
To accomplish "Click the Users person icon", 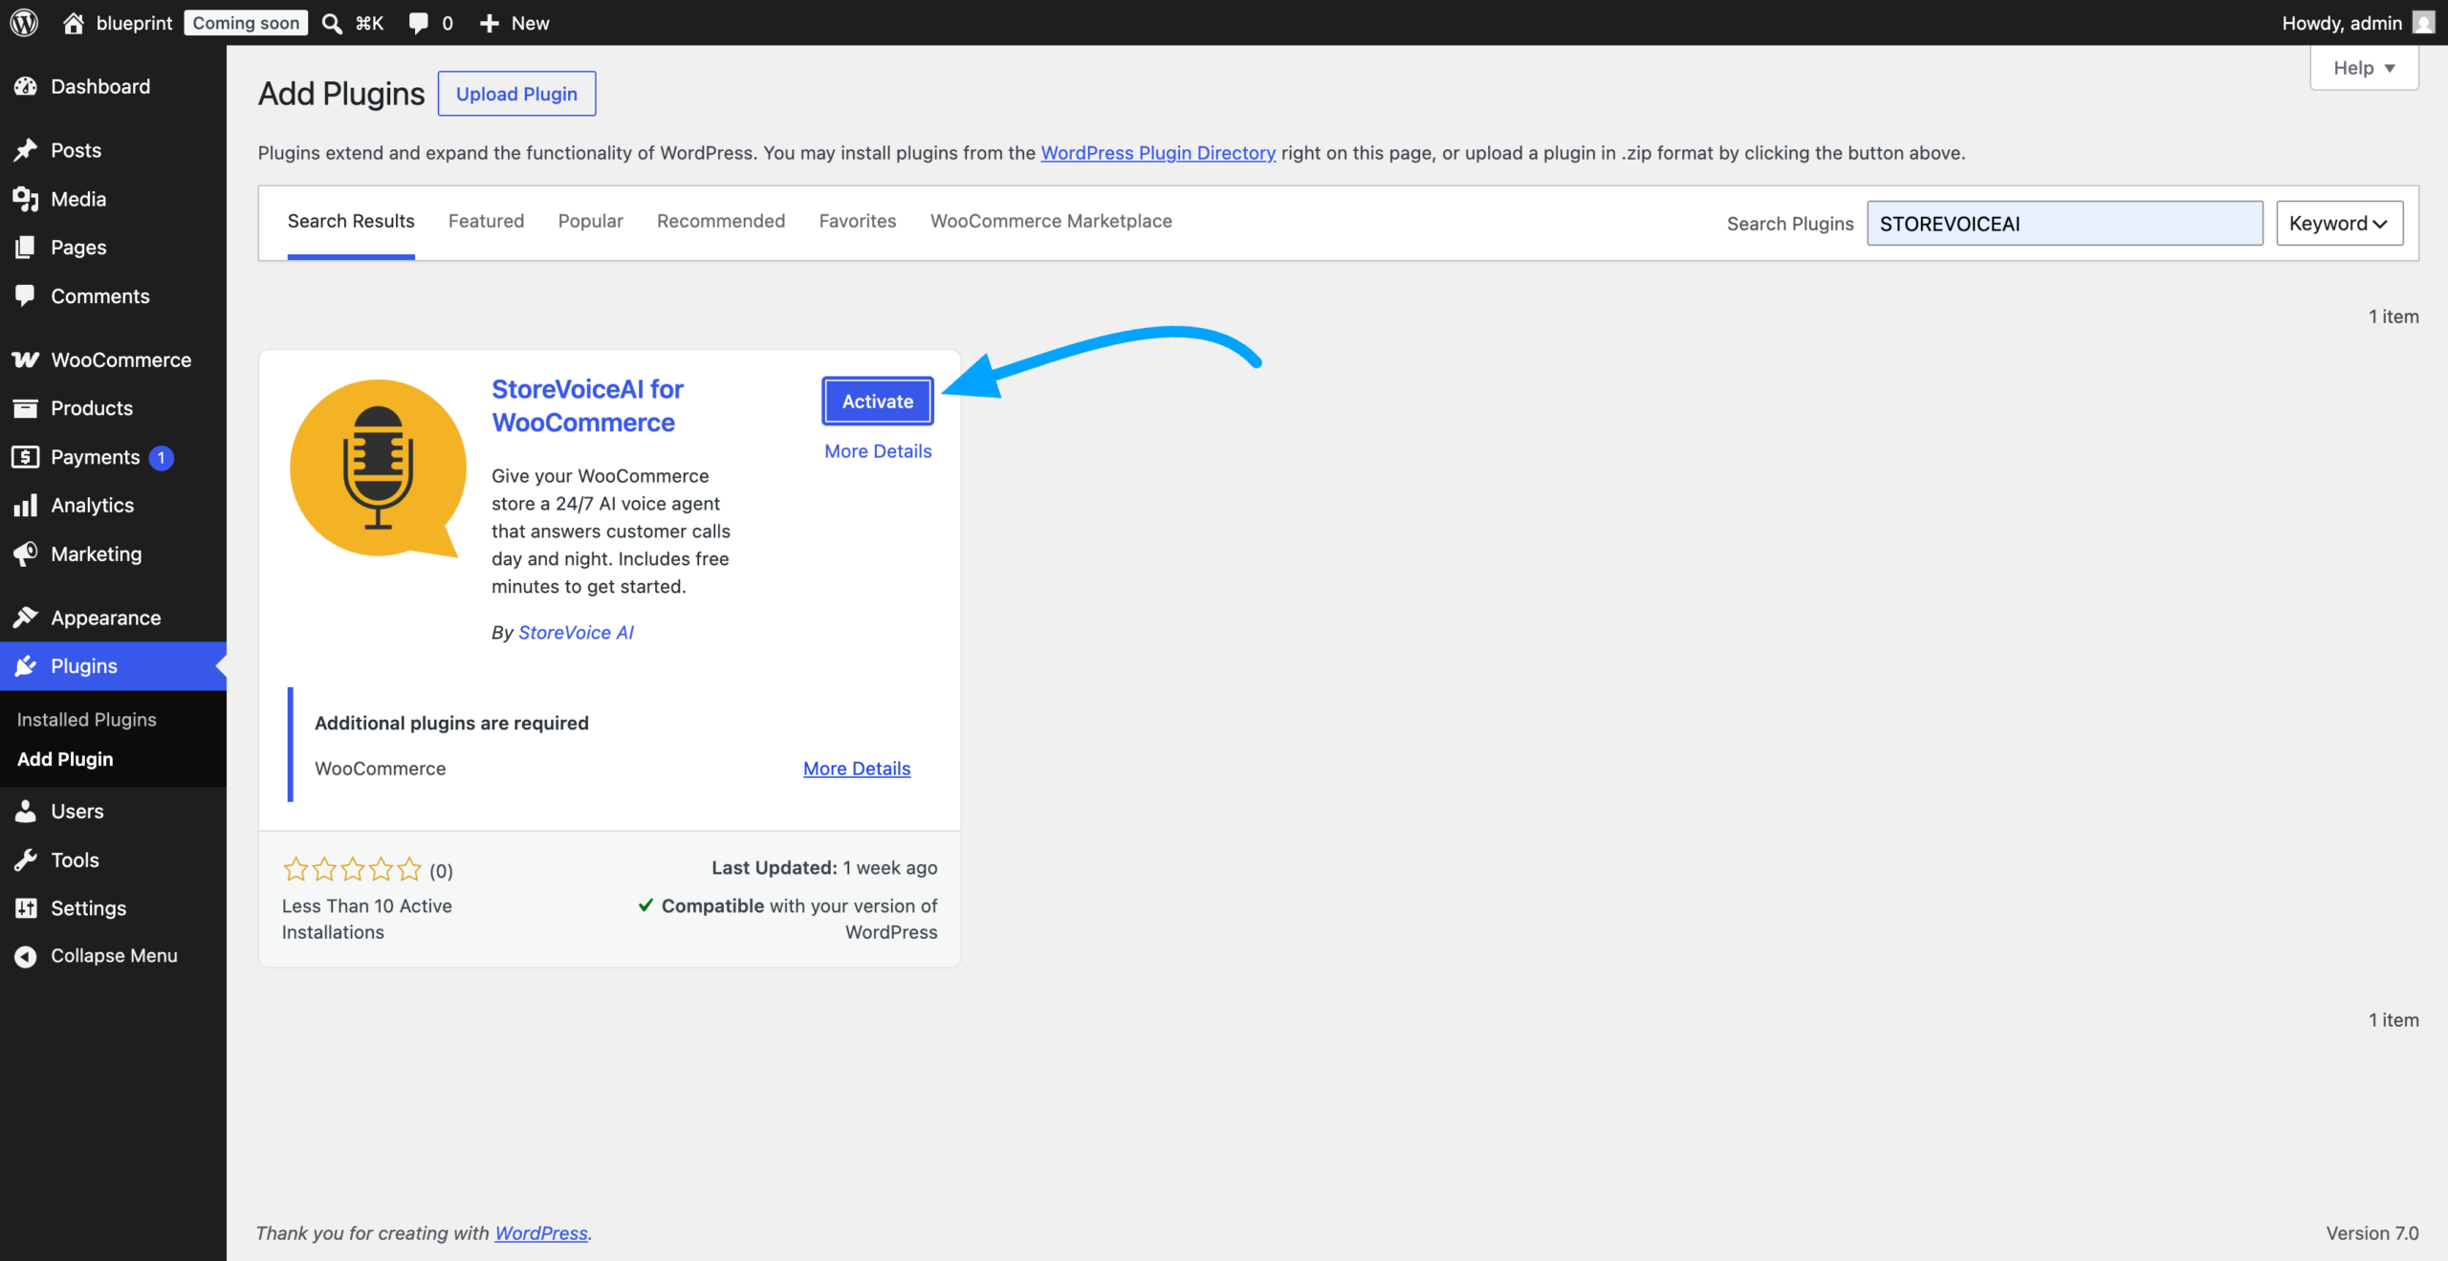I will pos(26,811).
